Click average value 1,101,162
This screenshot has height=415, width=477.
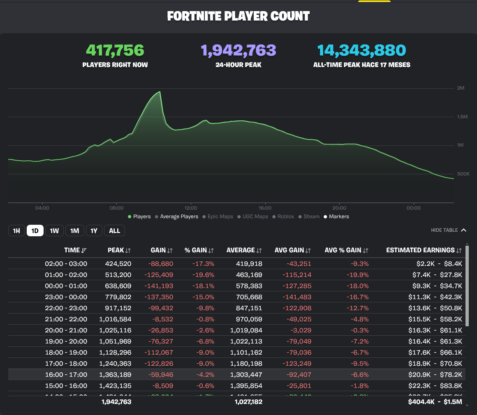(x=246, y=353)
